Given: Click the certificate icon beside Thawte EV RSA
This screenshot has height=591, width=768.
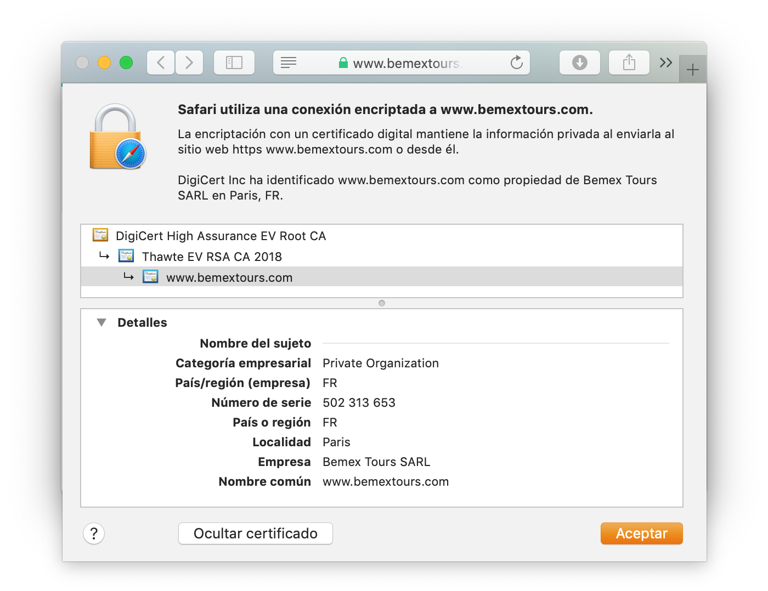Looking at the screenshot, I should pos(126,256).
